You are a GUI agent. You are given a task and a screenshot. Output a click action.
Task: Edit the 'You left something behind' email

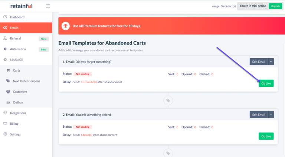point(259,114)
